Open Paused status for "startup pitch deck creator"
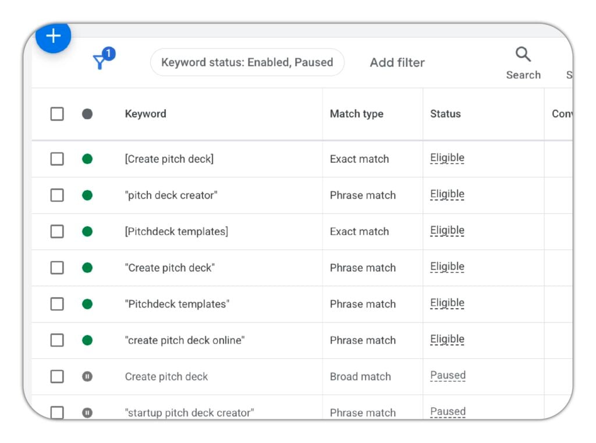This screenshot has height=443, width=596. point(448,412)
